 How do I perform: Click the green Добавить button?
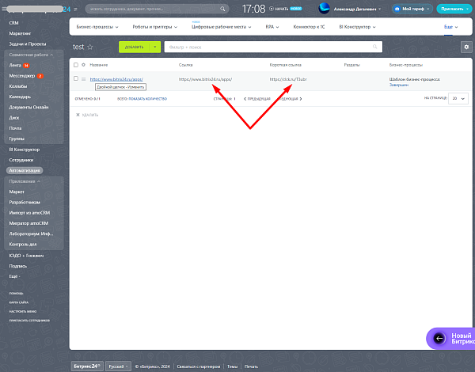click(x=134, y=47)
